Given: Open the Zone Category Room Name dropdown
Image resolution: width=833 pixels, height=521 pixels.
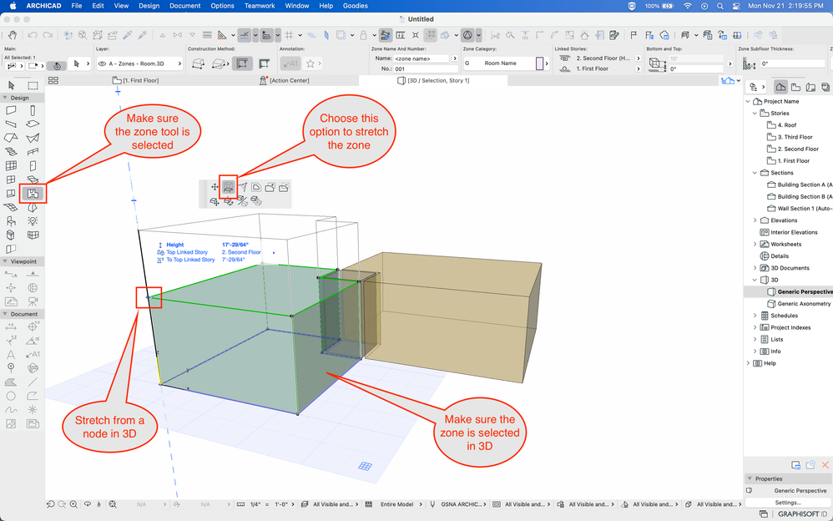Looking at the screenshot, I should [x=499, y=63].
